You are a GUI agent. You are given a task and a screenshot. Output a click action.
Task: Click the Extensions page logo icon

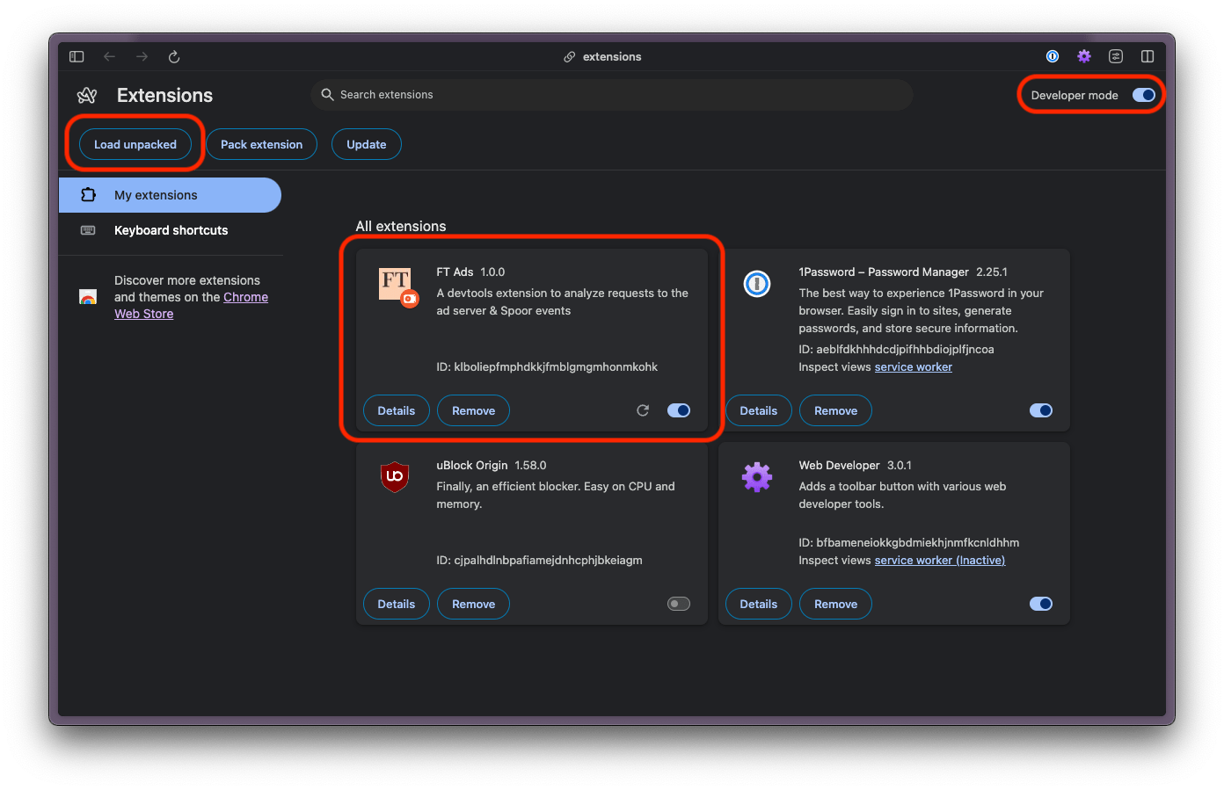pos(87,95)
